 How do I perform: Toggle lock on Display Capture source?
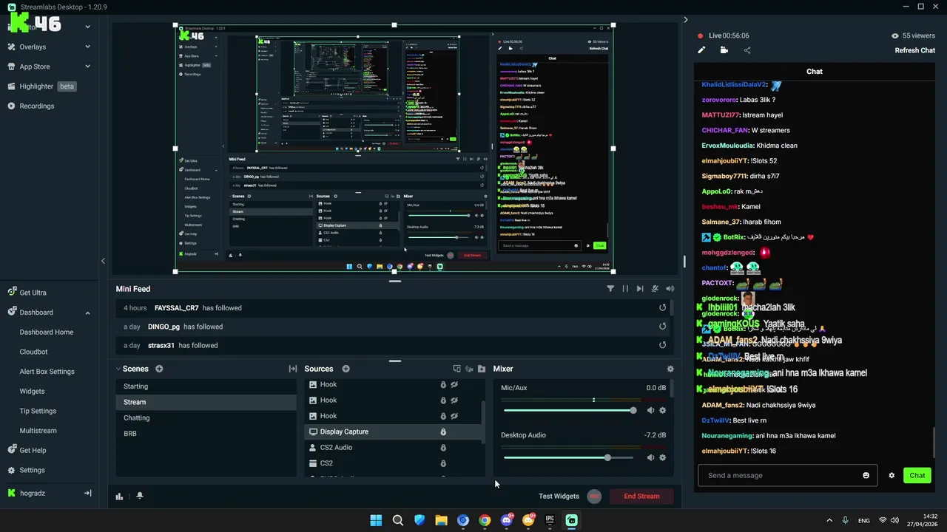coord(443,432)
